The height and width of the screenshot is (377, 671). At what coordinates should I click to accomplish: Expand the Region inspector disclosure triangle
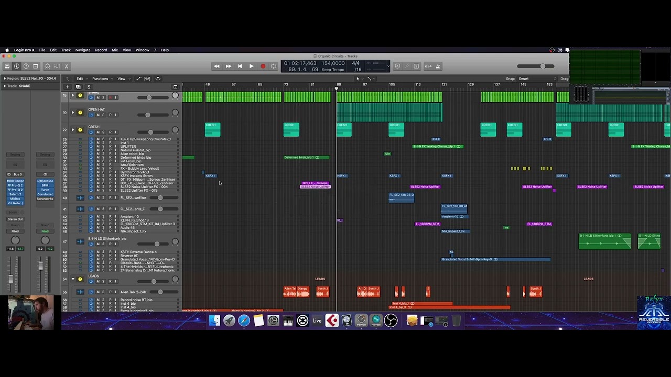(x=4, y=79)
